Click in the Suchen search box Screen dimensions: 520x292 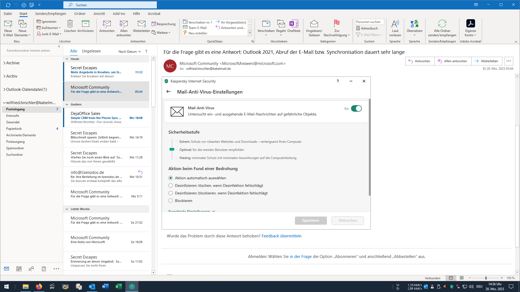(x=110, y=5)
